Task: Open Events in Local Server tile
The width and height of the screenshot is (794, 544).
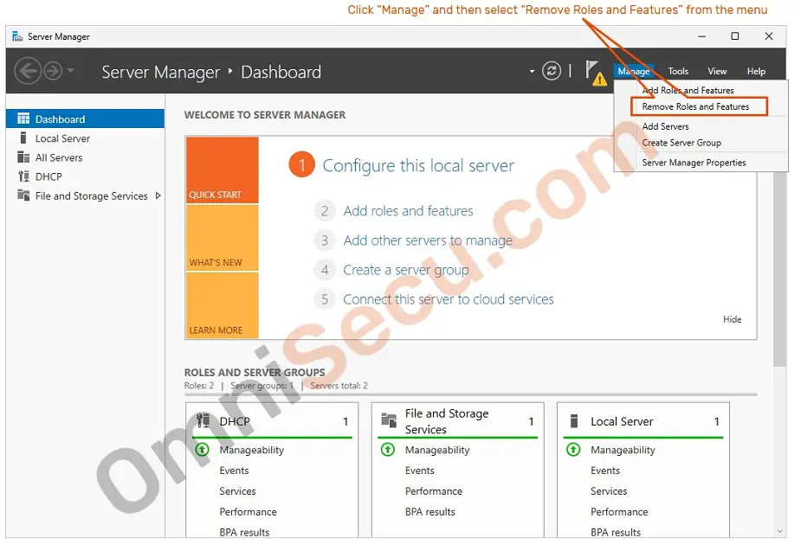Action: point(605,470)
